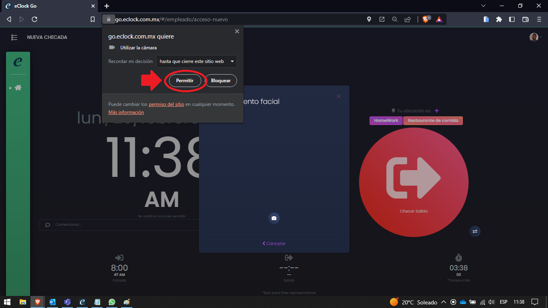The image size is (548, 308).
Task: Click the location pin icon in address bar
Action: click(369, 19)
